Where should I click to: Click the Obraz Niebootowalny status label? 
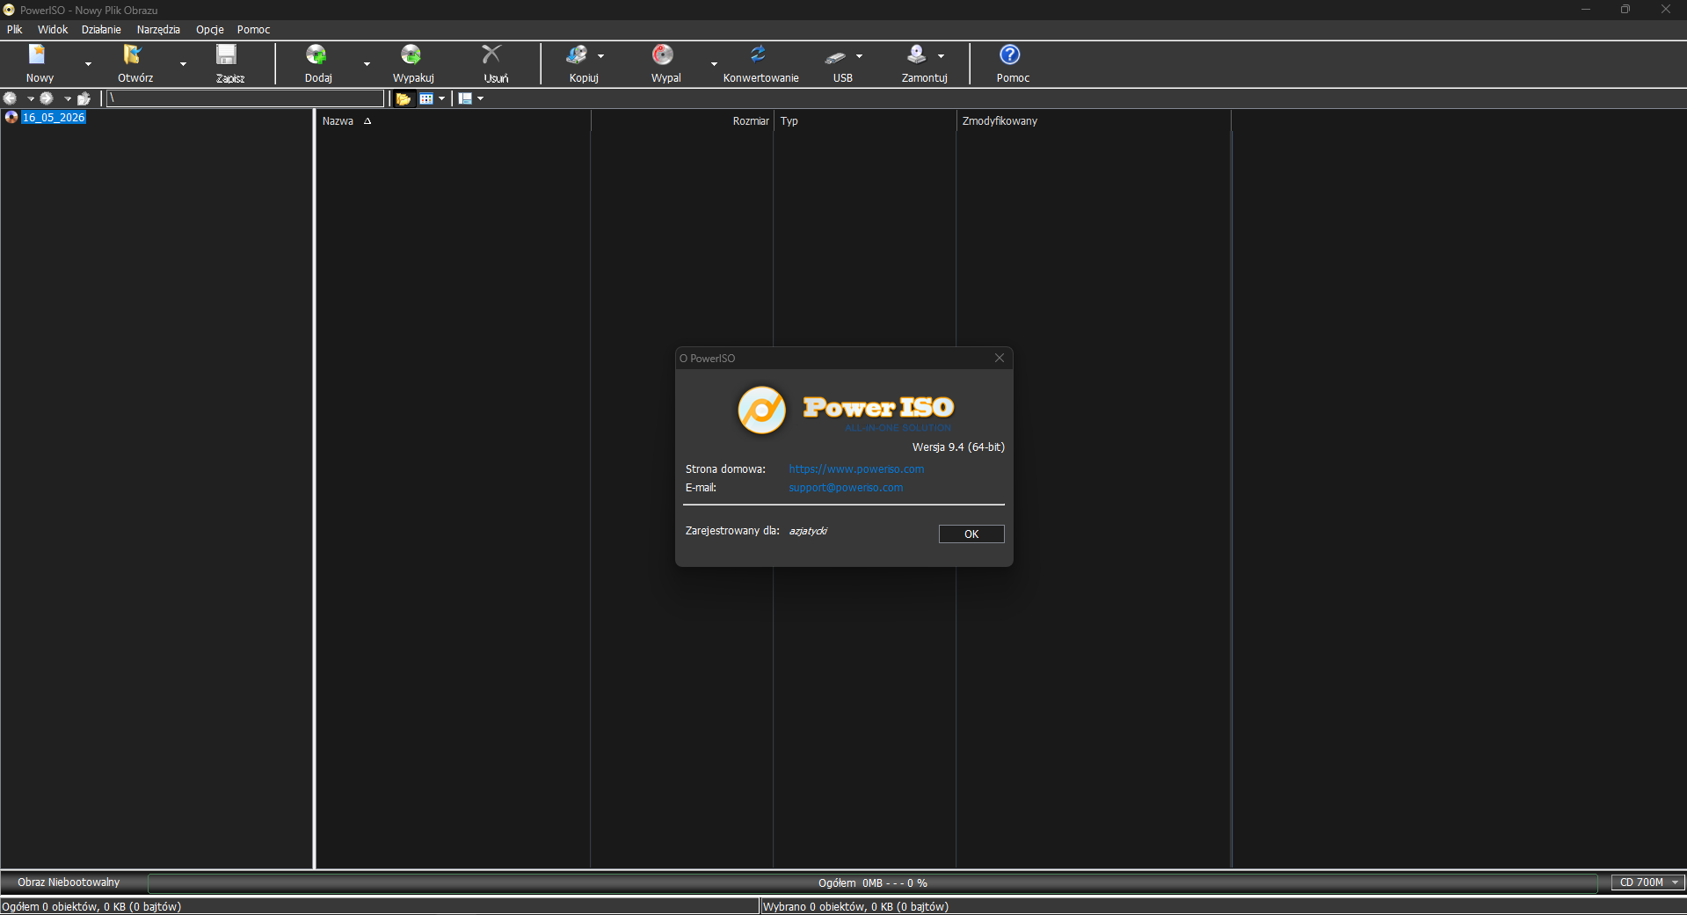[69, 882]
